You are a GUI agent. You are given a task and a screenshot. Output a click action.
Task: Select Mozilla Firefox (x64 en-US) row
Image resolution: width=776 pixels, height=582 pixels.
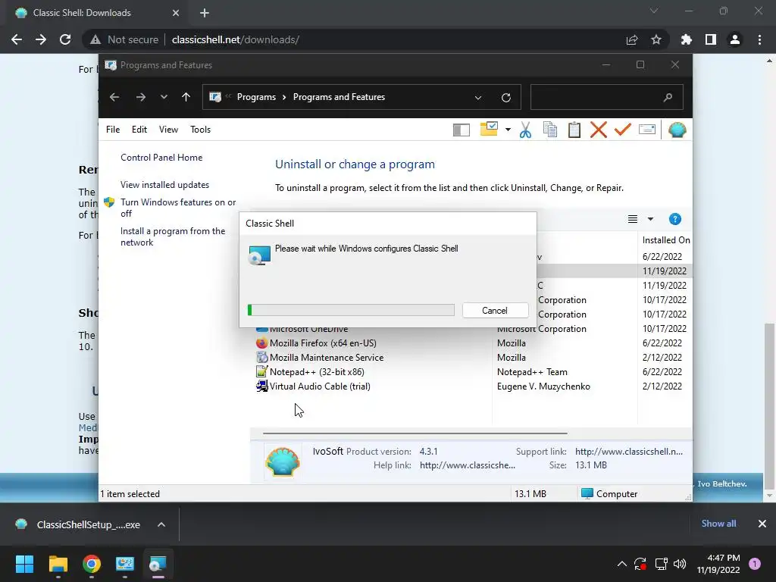[470, 343]
